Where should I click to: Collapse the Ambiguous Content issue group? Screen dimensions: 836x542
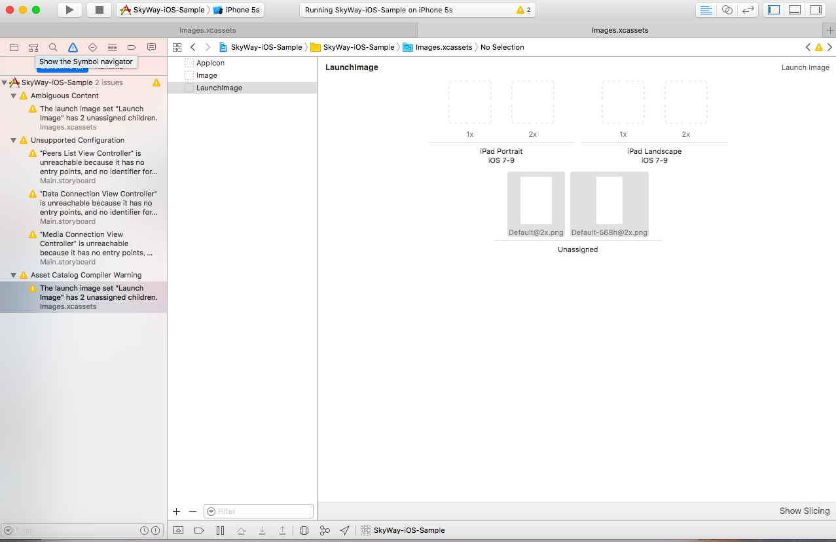click(x=14, y=95)
